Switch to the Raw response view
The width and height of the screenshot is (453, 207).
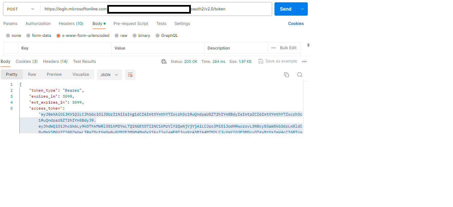[x=32, y=74]
